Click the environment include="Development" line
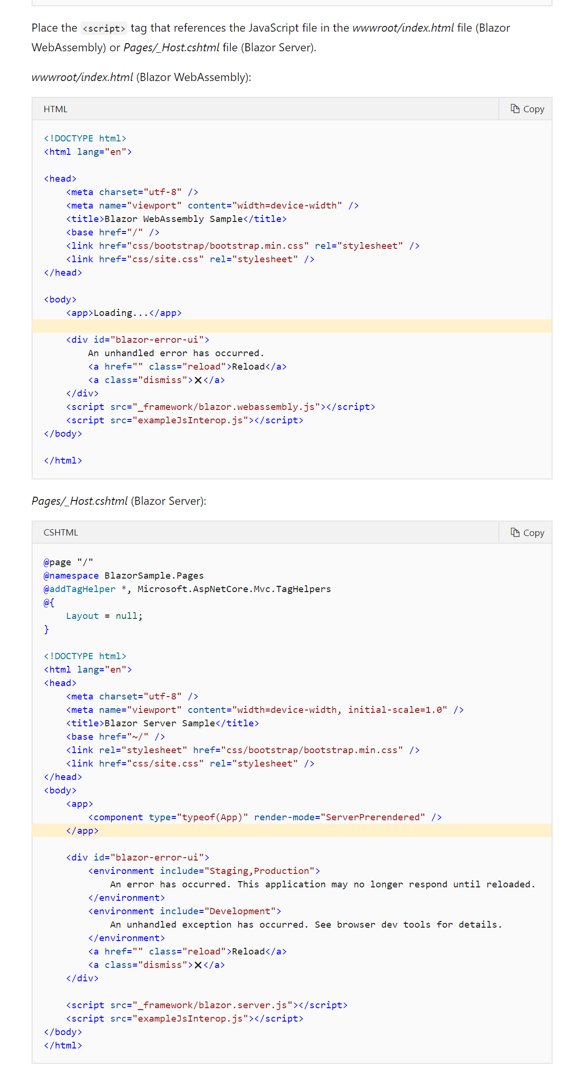This screenshot has width=565, height=1071. (184, 911)
